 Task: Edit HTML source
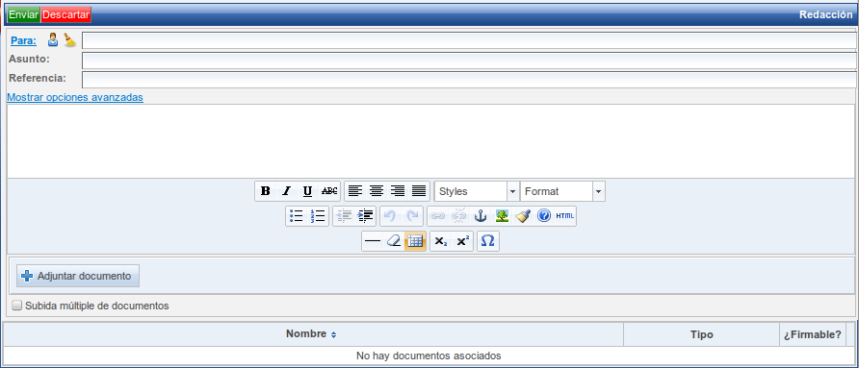[x=565, y=216]
